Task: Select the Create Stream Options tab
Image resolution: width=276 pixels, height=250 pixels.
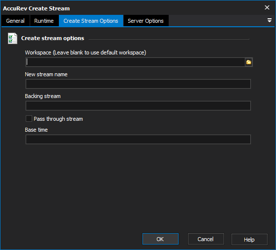Action: (x=91, y=21)
